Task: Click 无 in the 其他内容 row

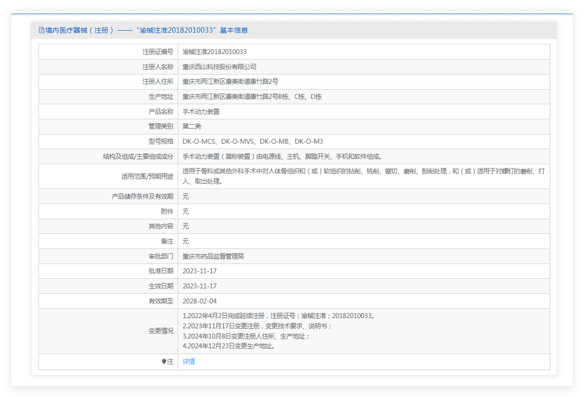Action: 186,226
